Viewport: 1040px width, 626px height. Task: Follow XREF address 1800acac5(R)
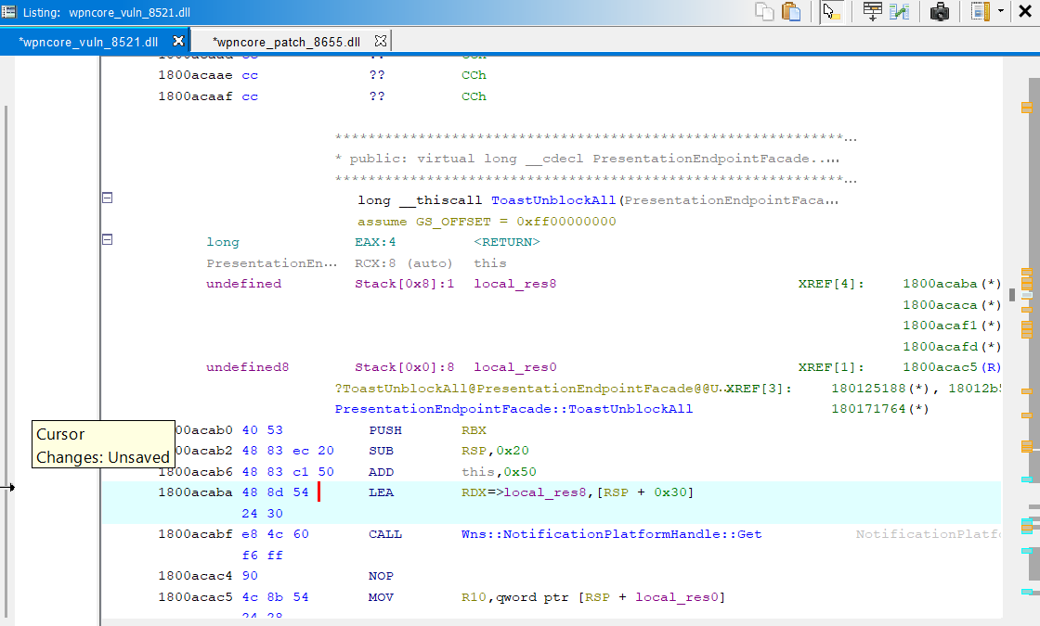[x=951, y=367]
